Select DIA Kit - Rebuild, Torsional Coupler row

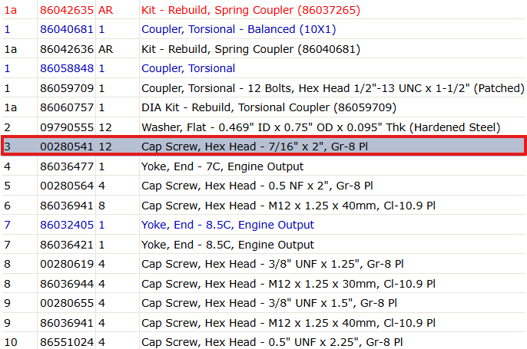(263, 107)
